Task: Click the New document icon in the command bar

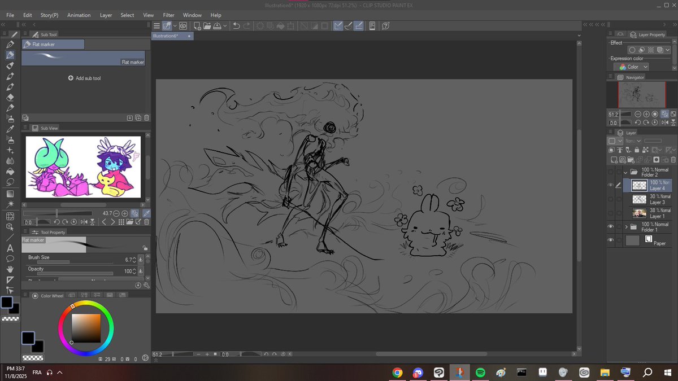Action: [197, 25]
